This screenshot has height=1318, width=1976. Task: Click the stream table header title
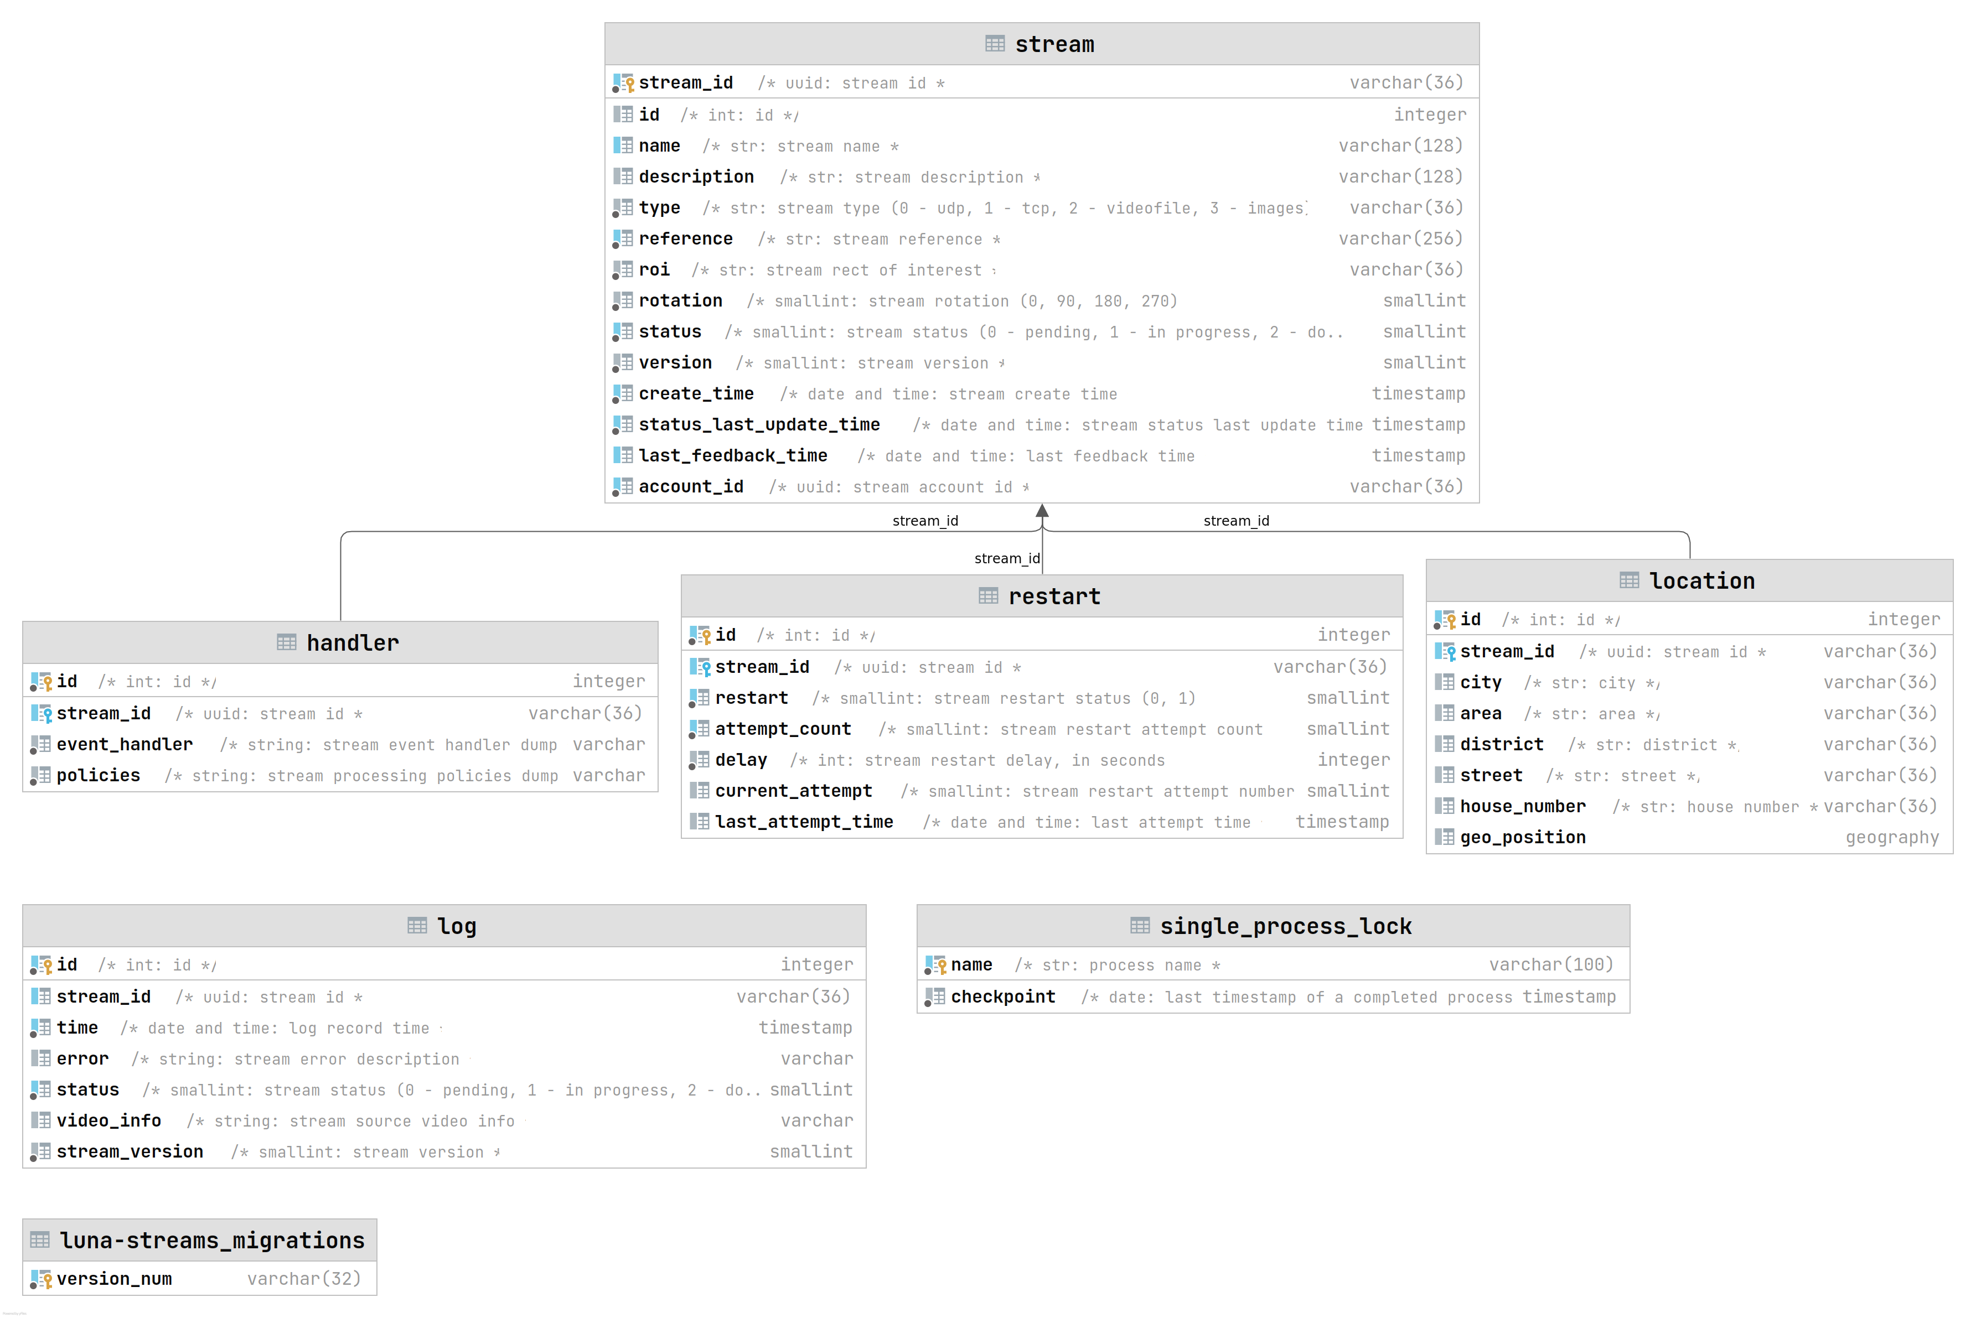1054,43
